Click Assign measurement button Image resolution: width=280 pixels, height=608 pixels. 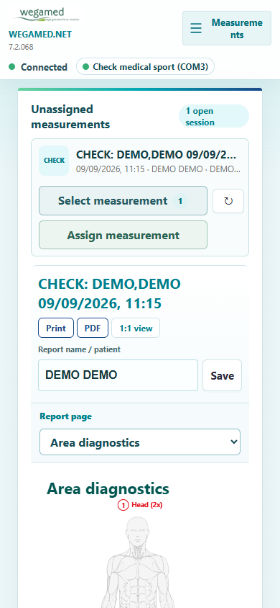(x=123, y=235)
